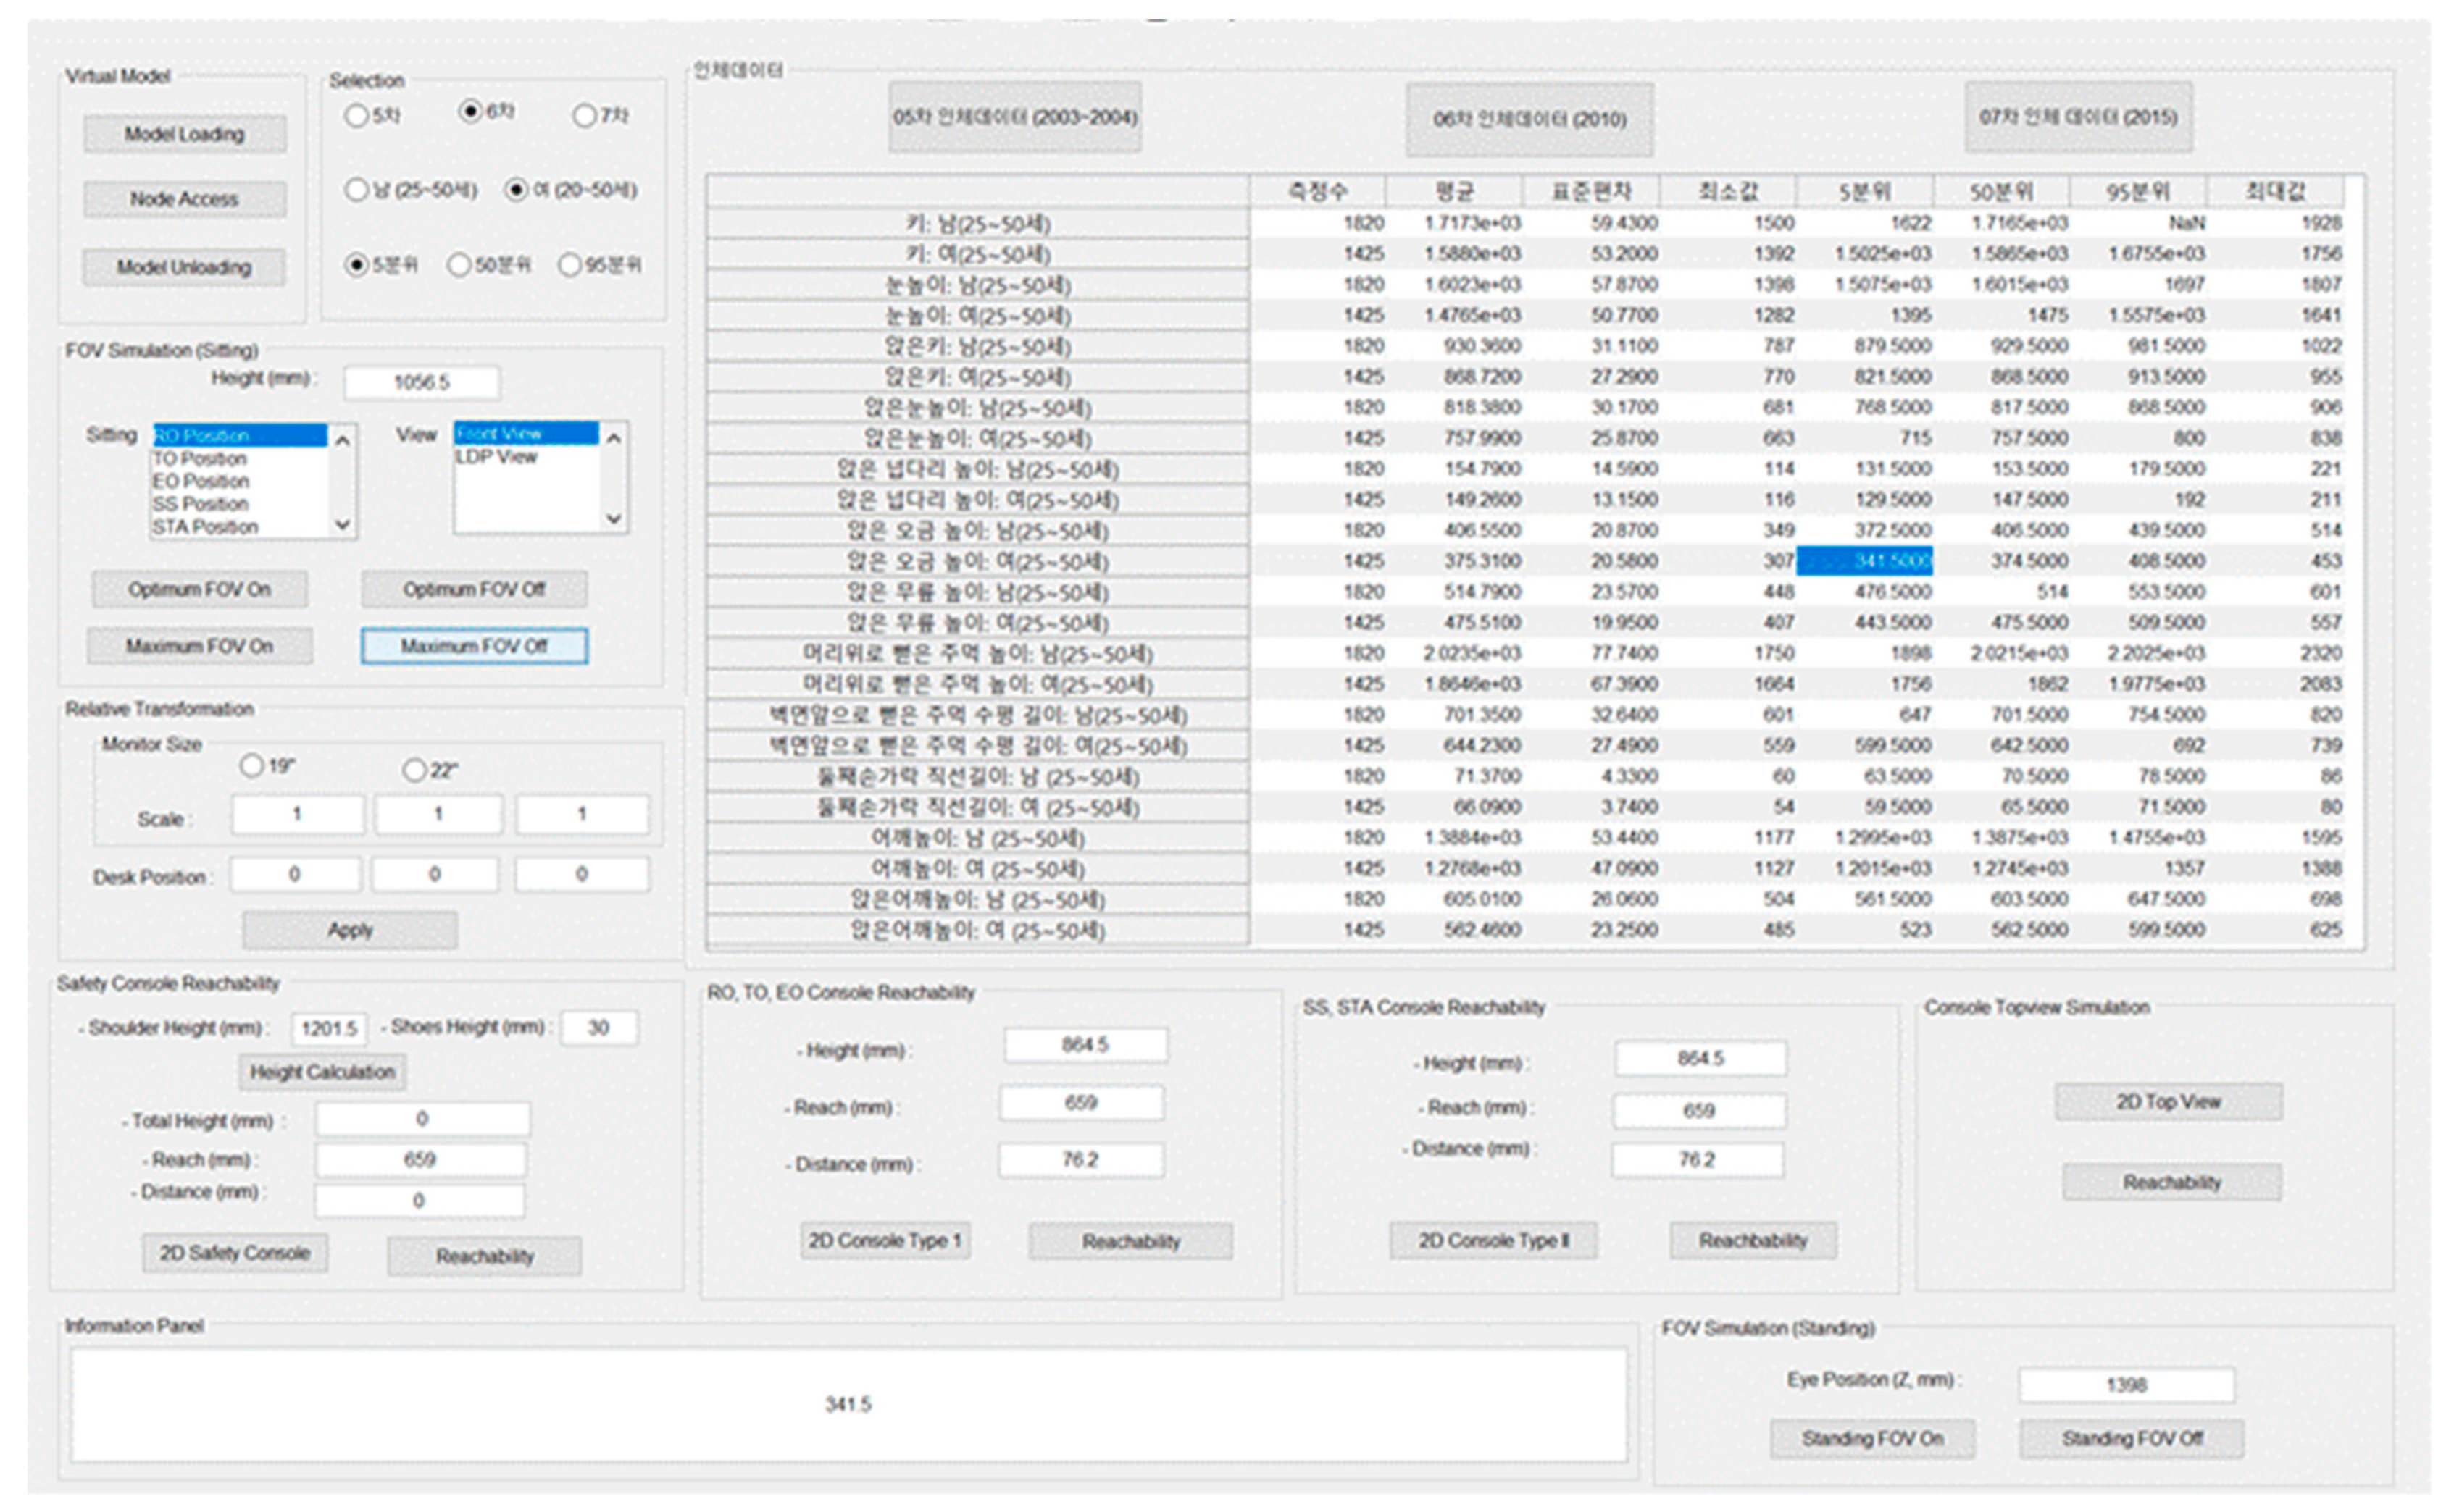Click Safety Console Total Height field
Image resolution: width=2454 pixels, height=1512 pixels.
click(422, 1119)
